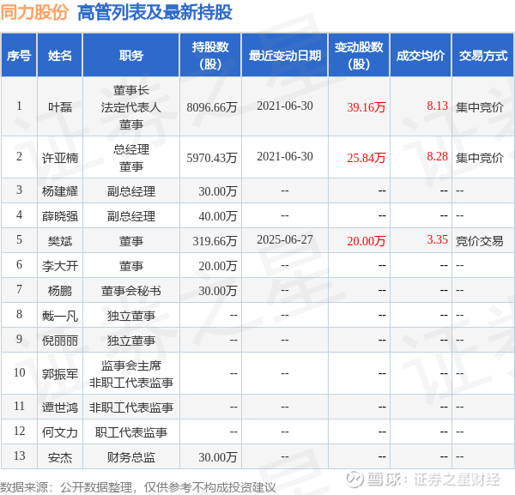Select the name 叶磊
Viewport: 515px width, 495px height.
(x=60, y=107)
